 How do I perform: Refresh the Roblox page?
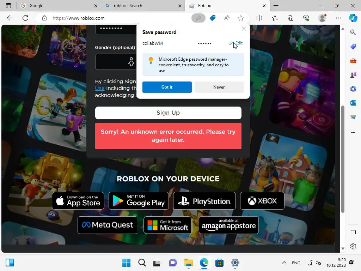(25, 18)
